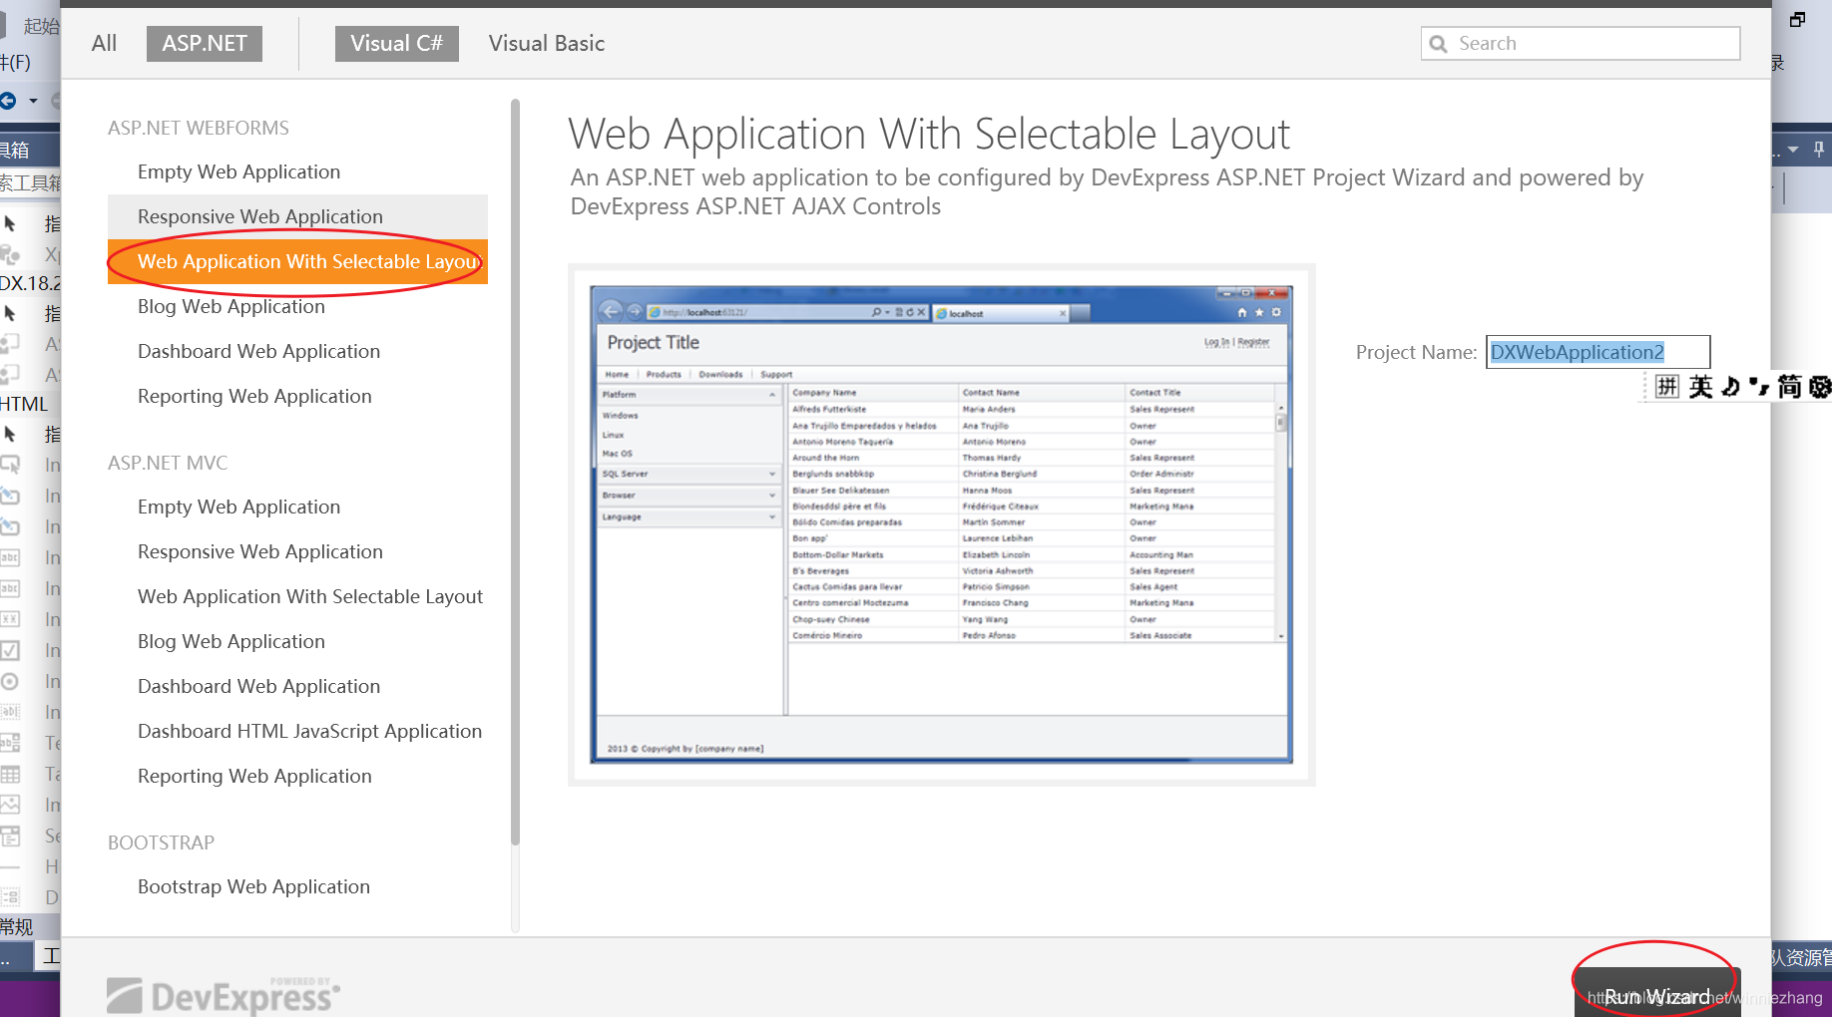The image size is (1832, 1017).
Task: Click the DevExpress logo
Action: (223, 995)
